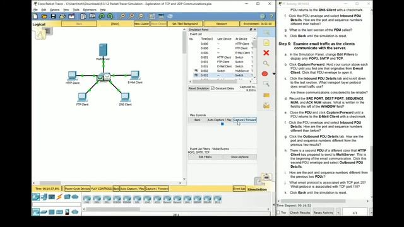Open the Options menu
Screen dimensions: 404x227
coord(54,10)
